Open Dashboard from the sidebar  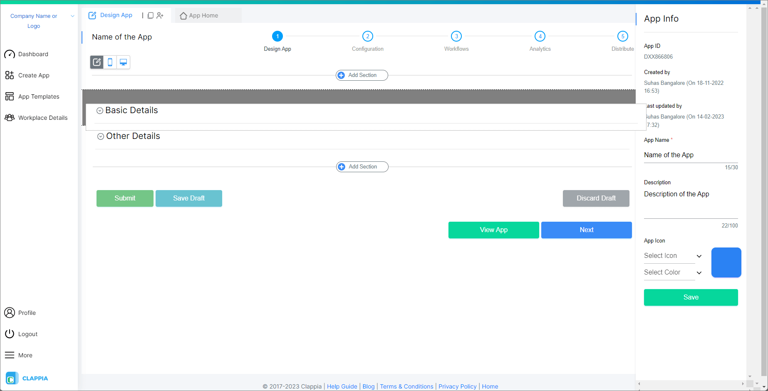point(33,54)
